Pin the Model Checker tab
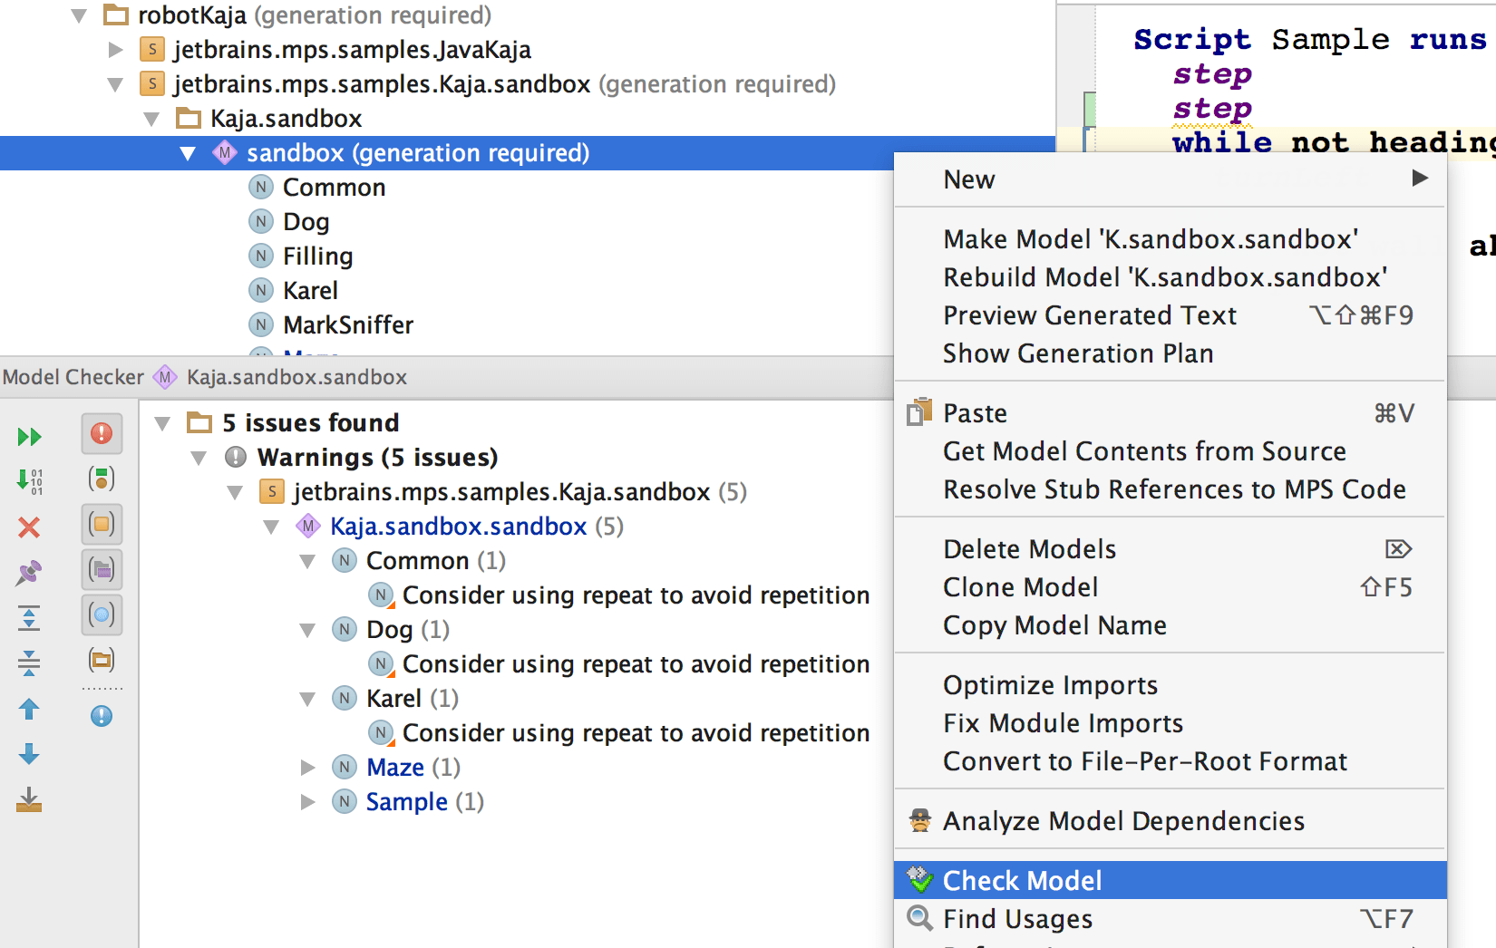Viewport: 1496px width, 948px height. click(x=29, y=573)
